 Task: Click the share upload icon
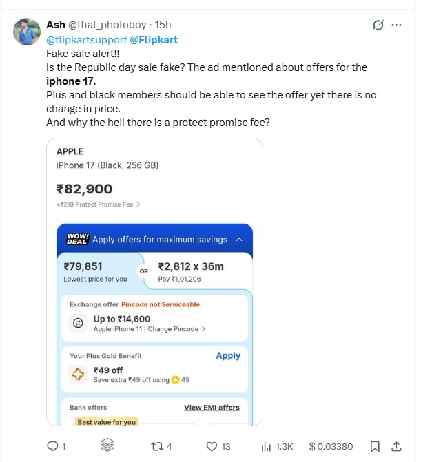tap(396, 446)
